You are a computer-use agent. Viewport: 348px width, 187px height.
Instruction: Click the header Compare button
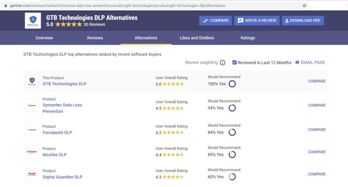click(215, 21)
